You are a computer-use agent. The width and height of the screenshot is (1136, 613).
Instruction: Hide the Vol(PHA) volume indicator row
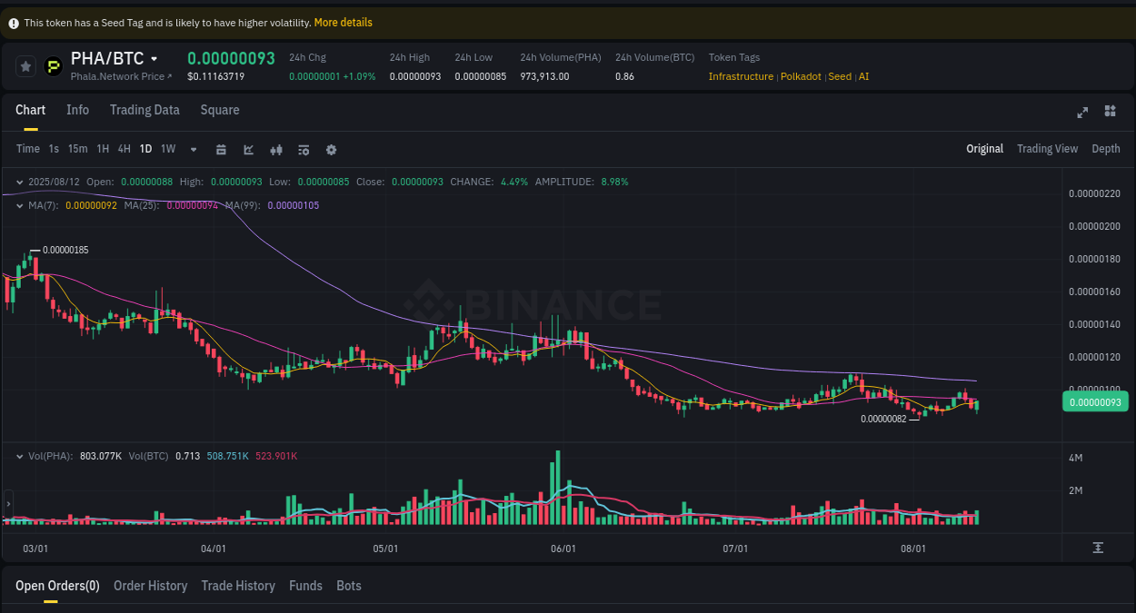(x=18, y=455)
